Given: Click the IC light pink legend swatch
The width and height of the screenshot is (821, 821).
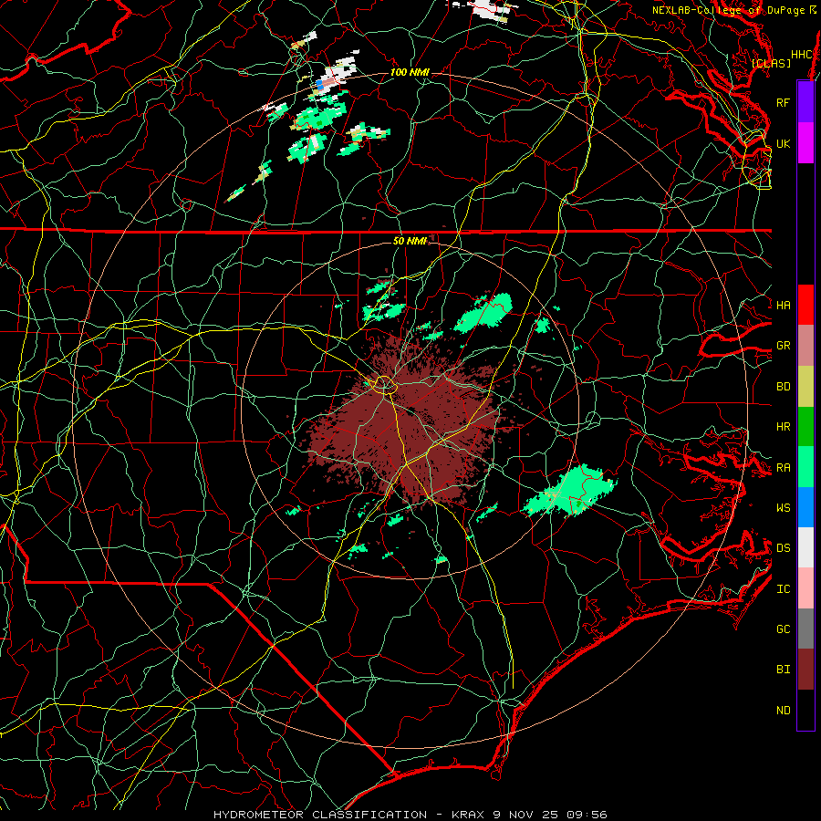Looking at the screenshot, I should pyautogui.click(x=805, y=588).
